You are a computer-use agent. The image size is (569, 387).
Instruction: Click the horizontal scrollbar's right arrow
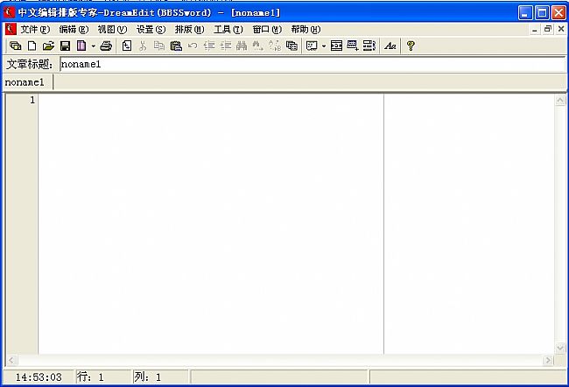pyautogui.click(x=548, y=360)
